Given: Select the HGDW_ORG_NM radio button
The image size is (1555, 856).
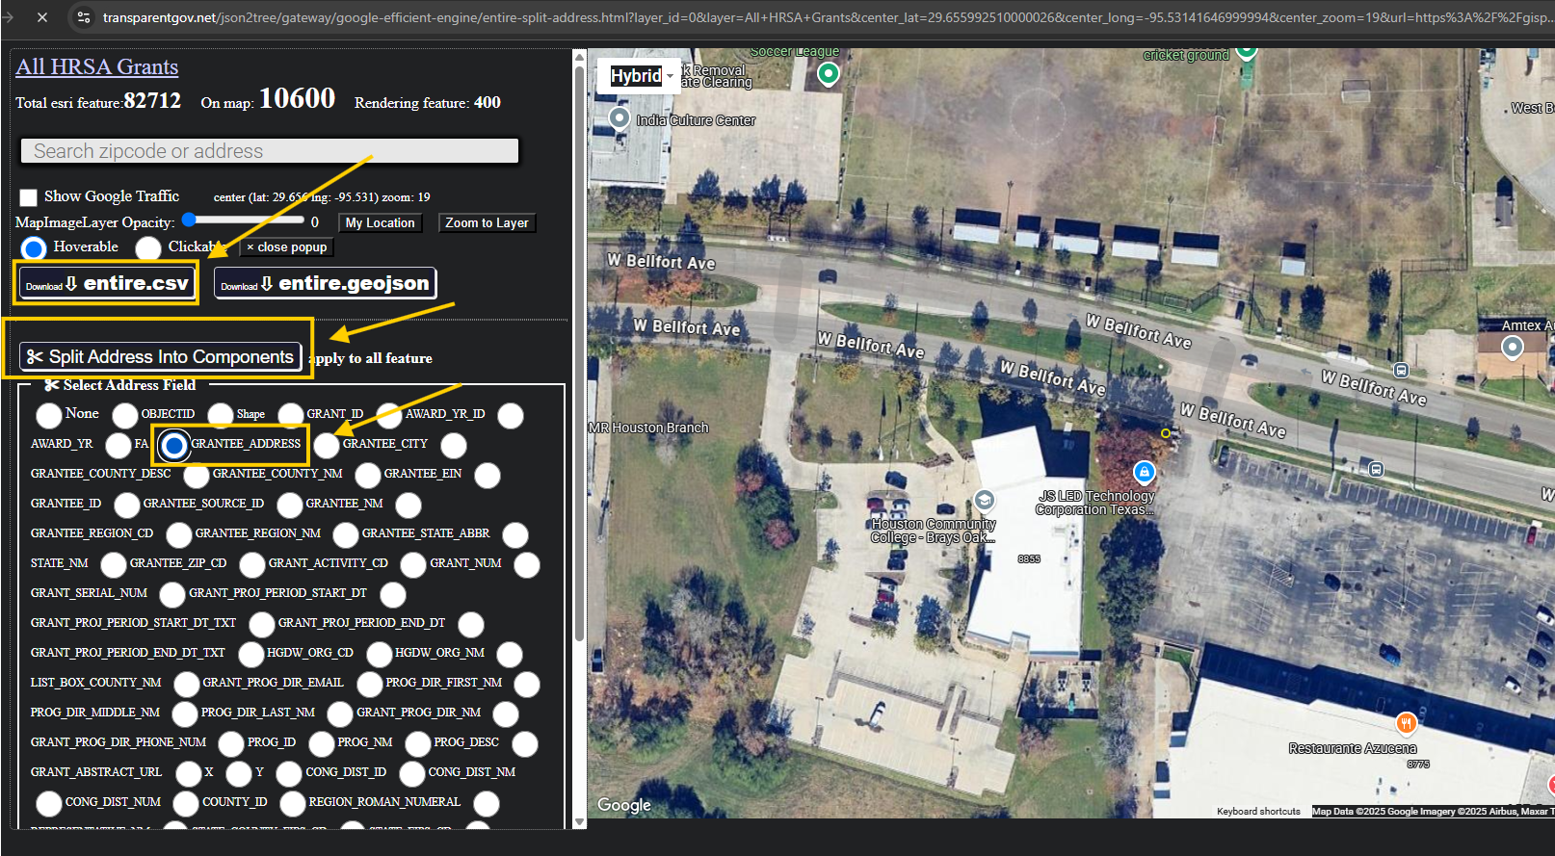Looking at the screenshot, I should pyautogui.click(x=380, y=655).
